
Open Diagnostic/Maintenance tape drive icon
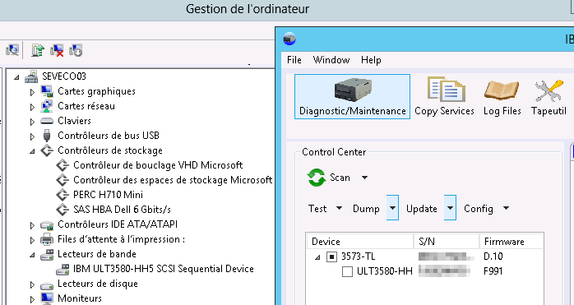[353, 90]
